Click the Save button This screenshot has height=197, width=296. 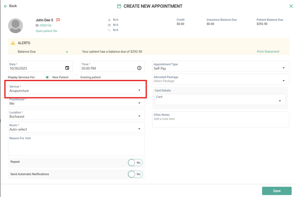pyautogui.click(x=277, y=191)
